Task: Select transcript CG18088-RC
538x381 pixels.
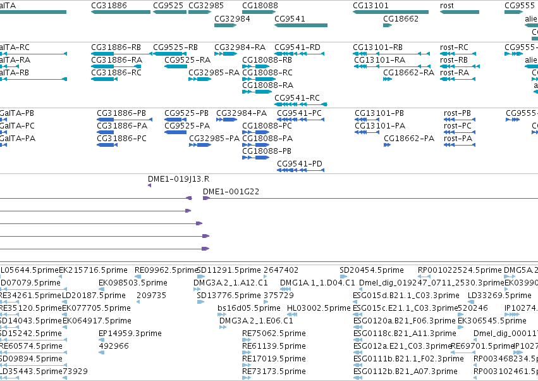Action: click(259, 79)
